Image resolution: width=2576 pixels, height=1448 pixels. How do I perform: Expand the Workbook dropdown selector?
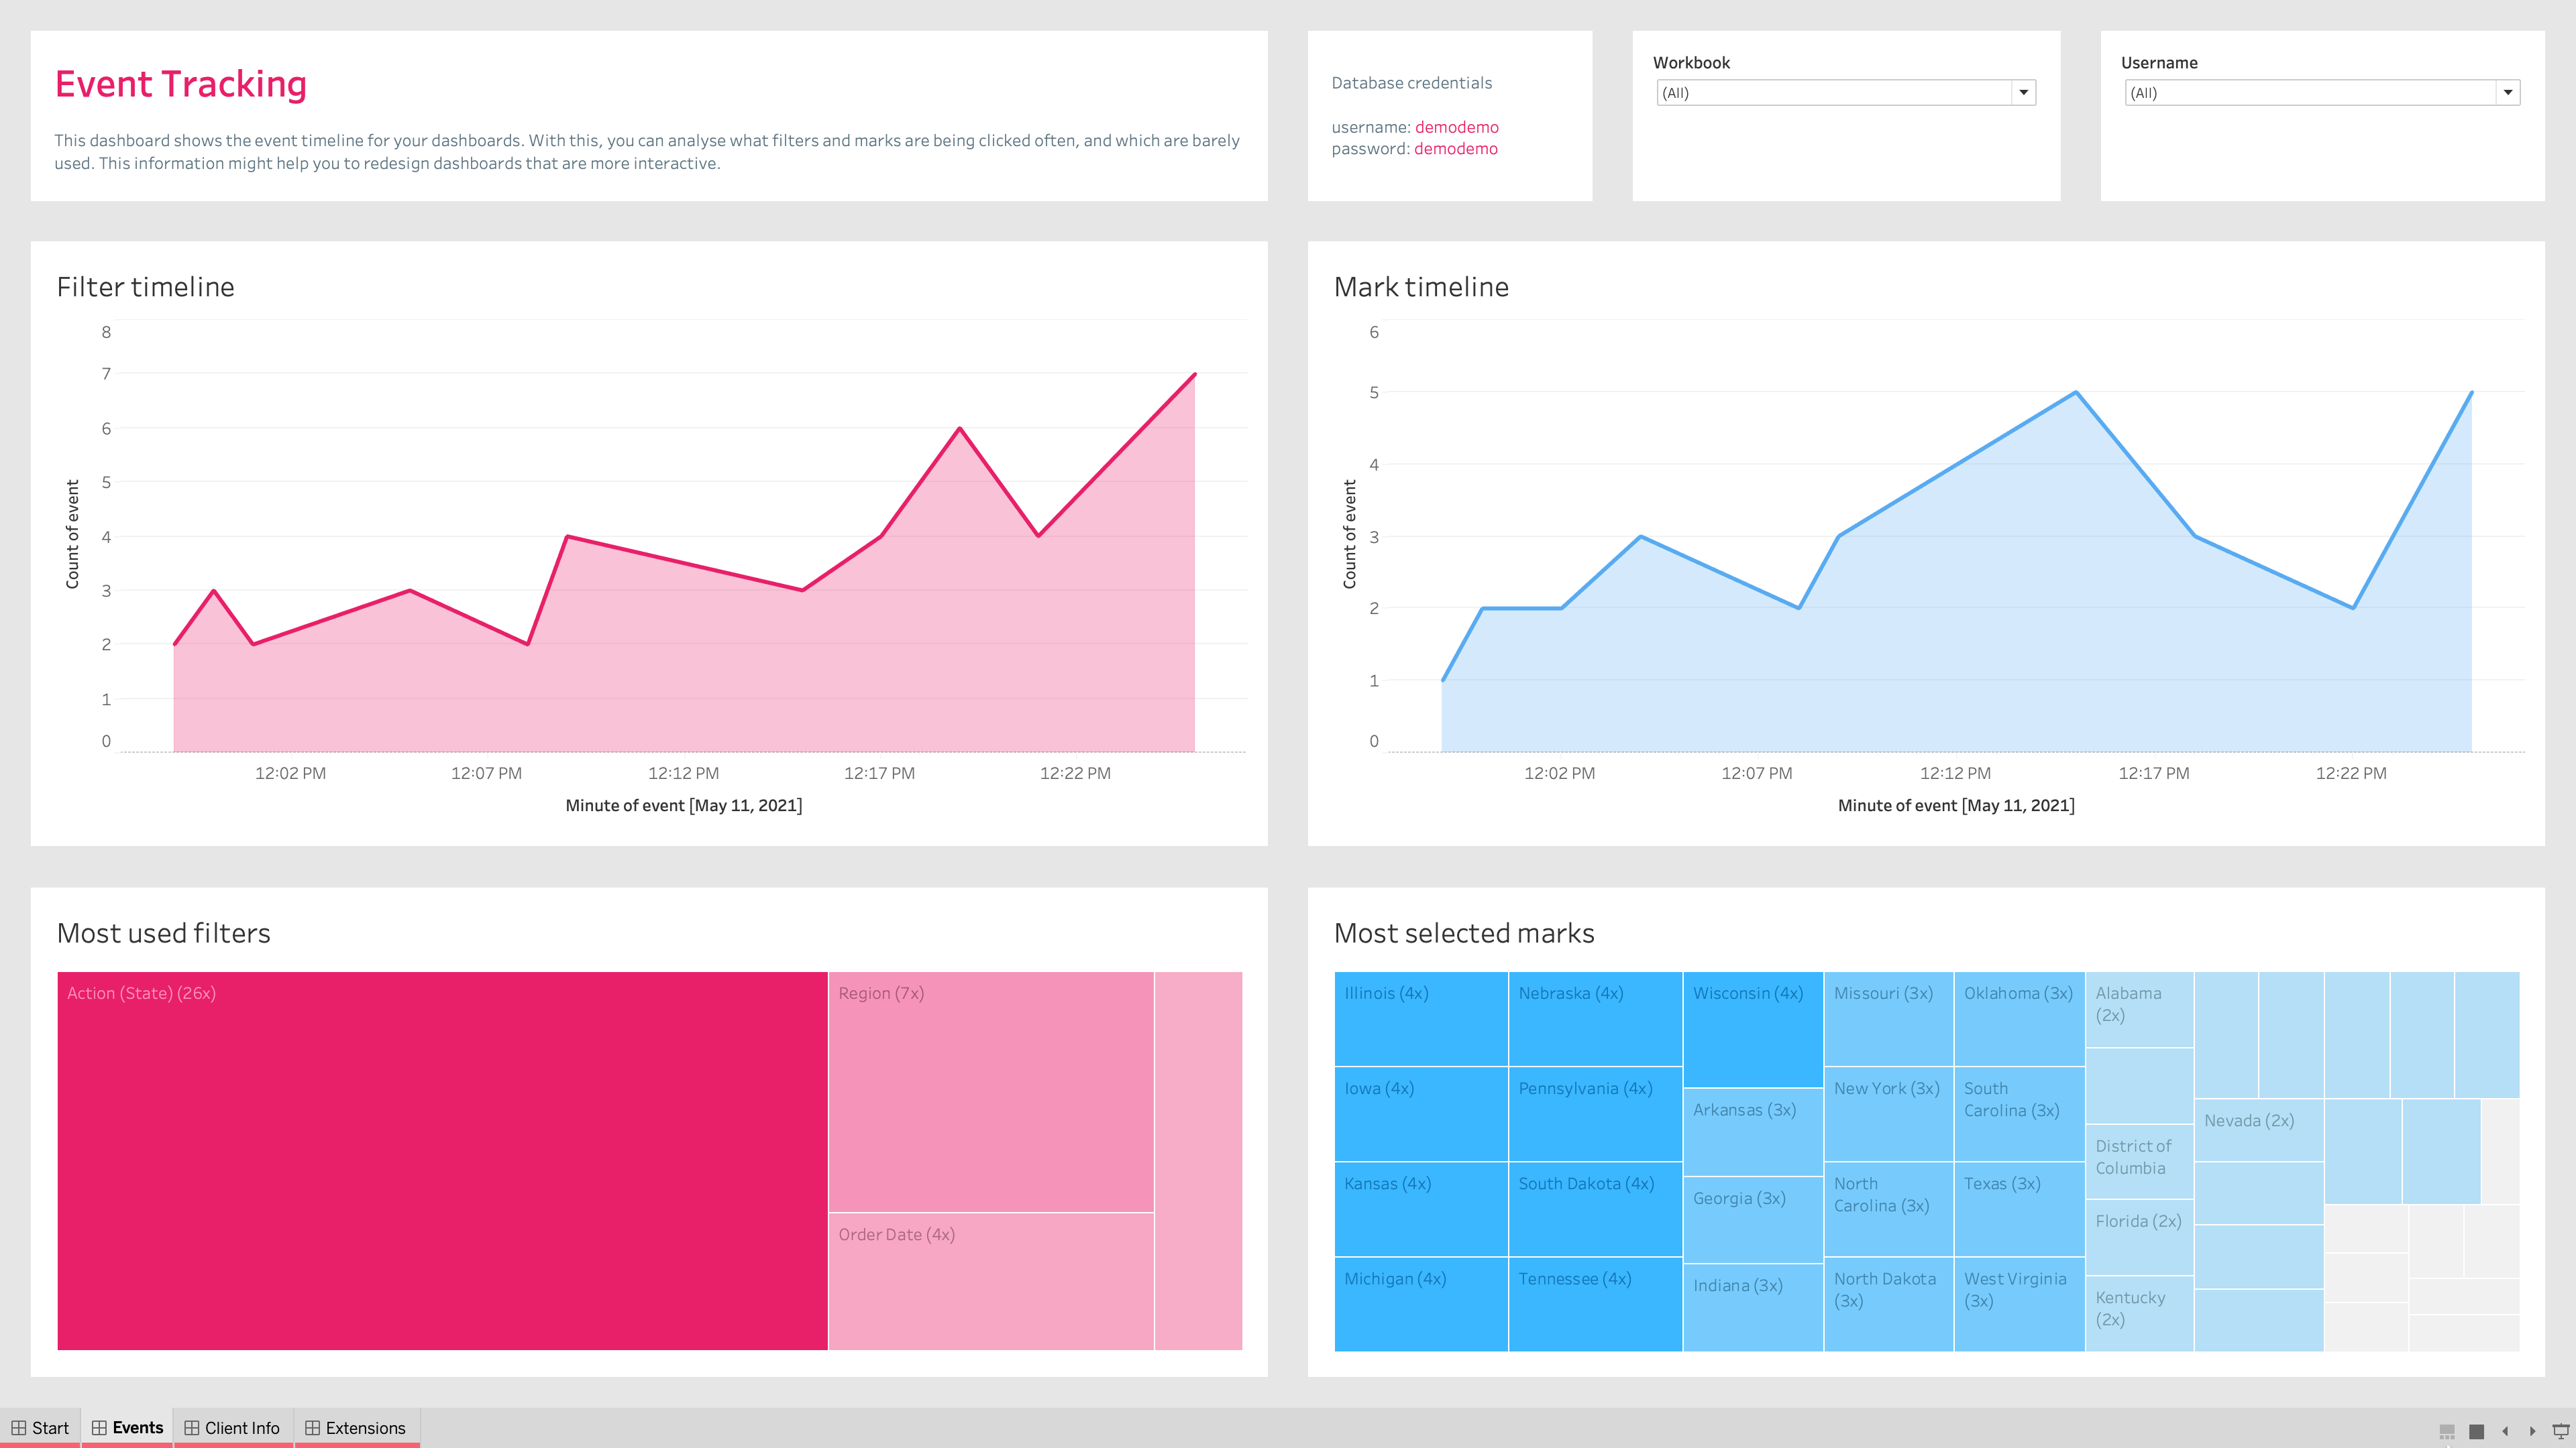coord(2024,92)
